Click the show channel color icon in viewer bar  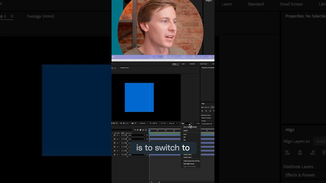[x=121, y=123]
